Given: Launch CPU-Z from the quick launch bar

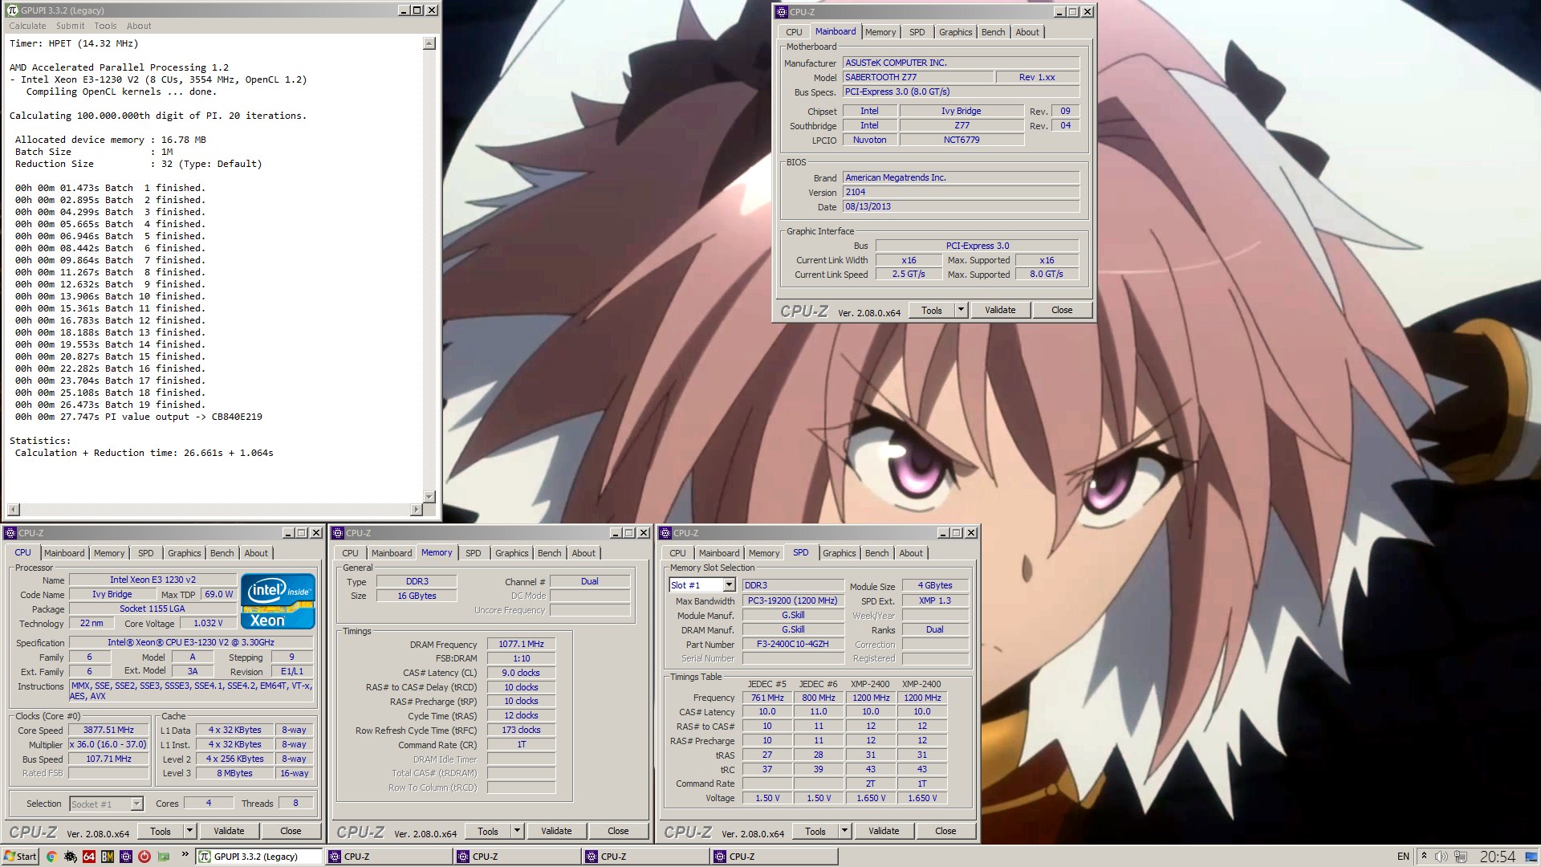Looking at the screenshot, I should (x=125, y=857).
